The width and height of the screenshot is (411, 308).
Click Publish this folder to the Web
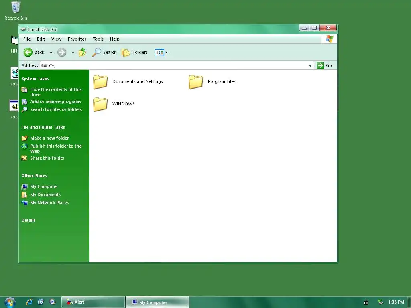56,148
